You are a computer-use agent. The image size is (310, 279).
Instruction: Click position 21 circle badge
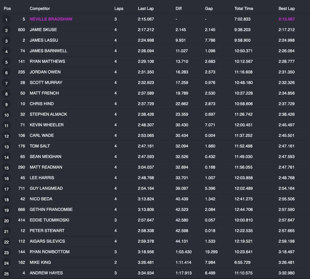(6, 232)
